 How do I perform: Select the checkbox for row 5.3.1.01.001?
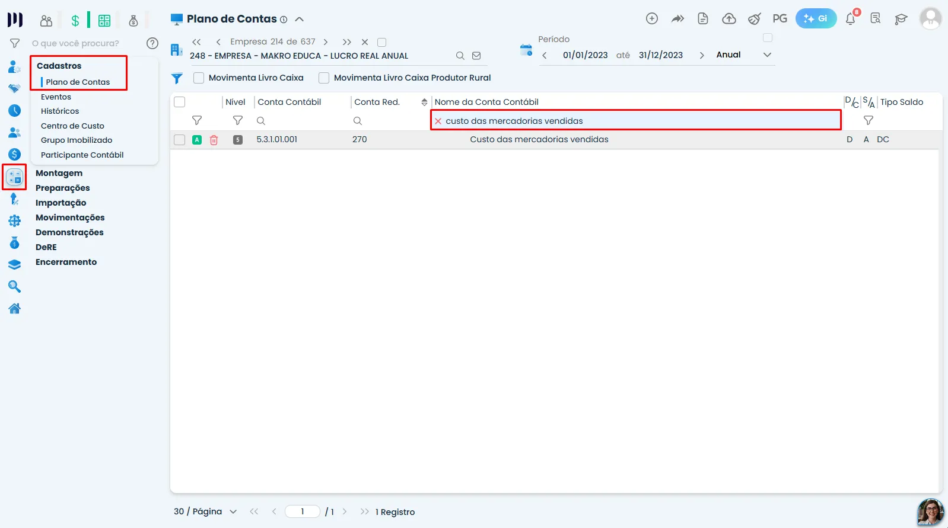click(179, 140)
